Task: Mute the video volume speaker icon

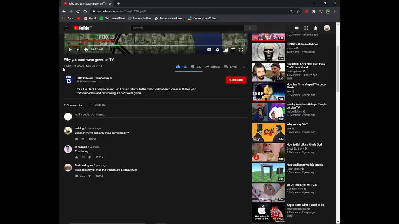Action: [x=86, y=49]
